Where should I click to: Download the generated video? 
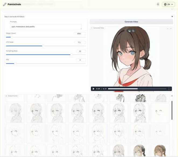[167, 28]
